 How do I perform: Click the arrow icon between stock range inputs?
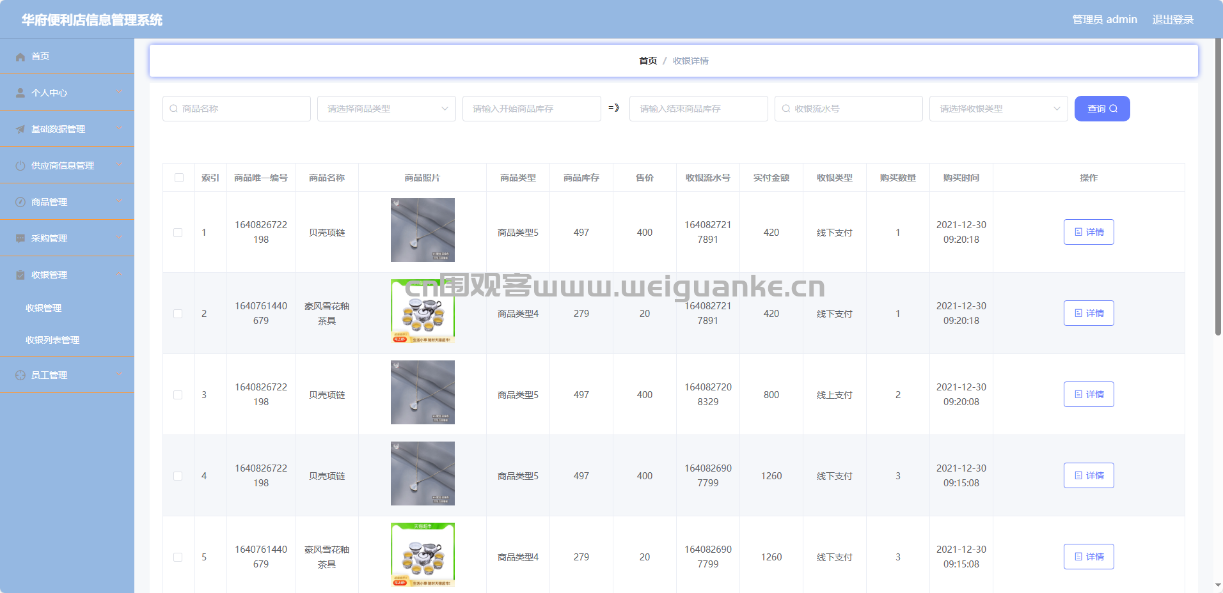614,108
